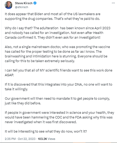
Task: Click the Steve Kirsch display name
Action: [x=23, y=3]
